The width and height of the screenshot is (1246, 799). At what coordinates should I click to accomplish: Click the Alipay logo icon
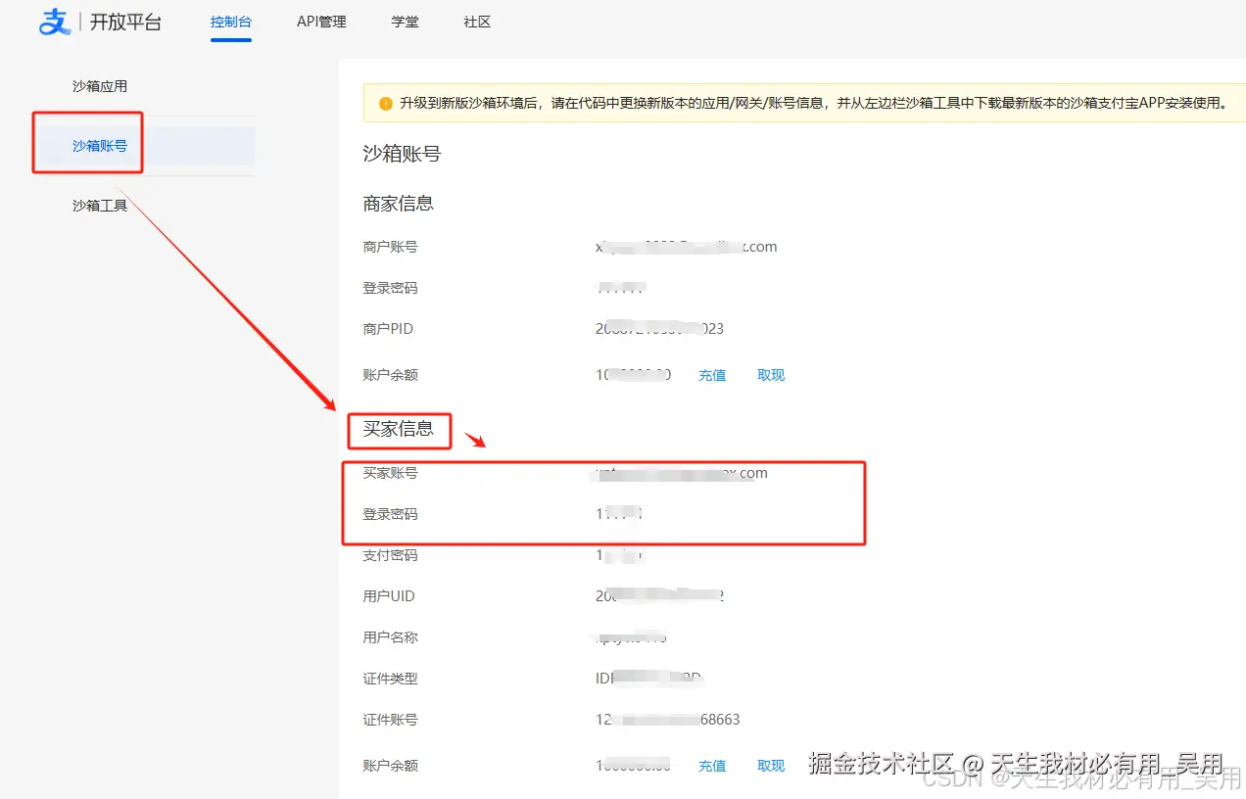54,22
